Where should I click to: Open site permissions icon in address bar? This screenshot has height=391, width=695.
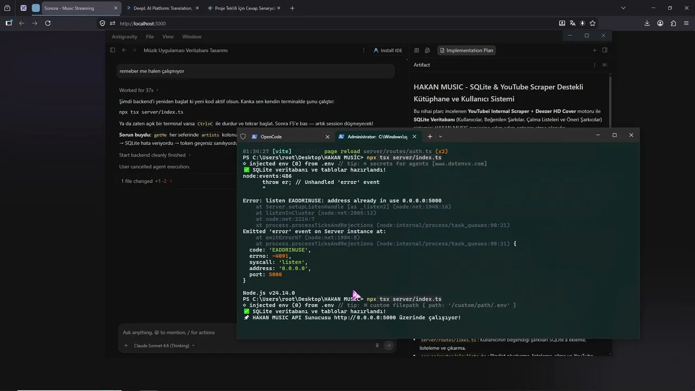coord(112,23)
